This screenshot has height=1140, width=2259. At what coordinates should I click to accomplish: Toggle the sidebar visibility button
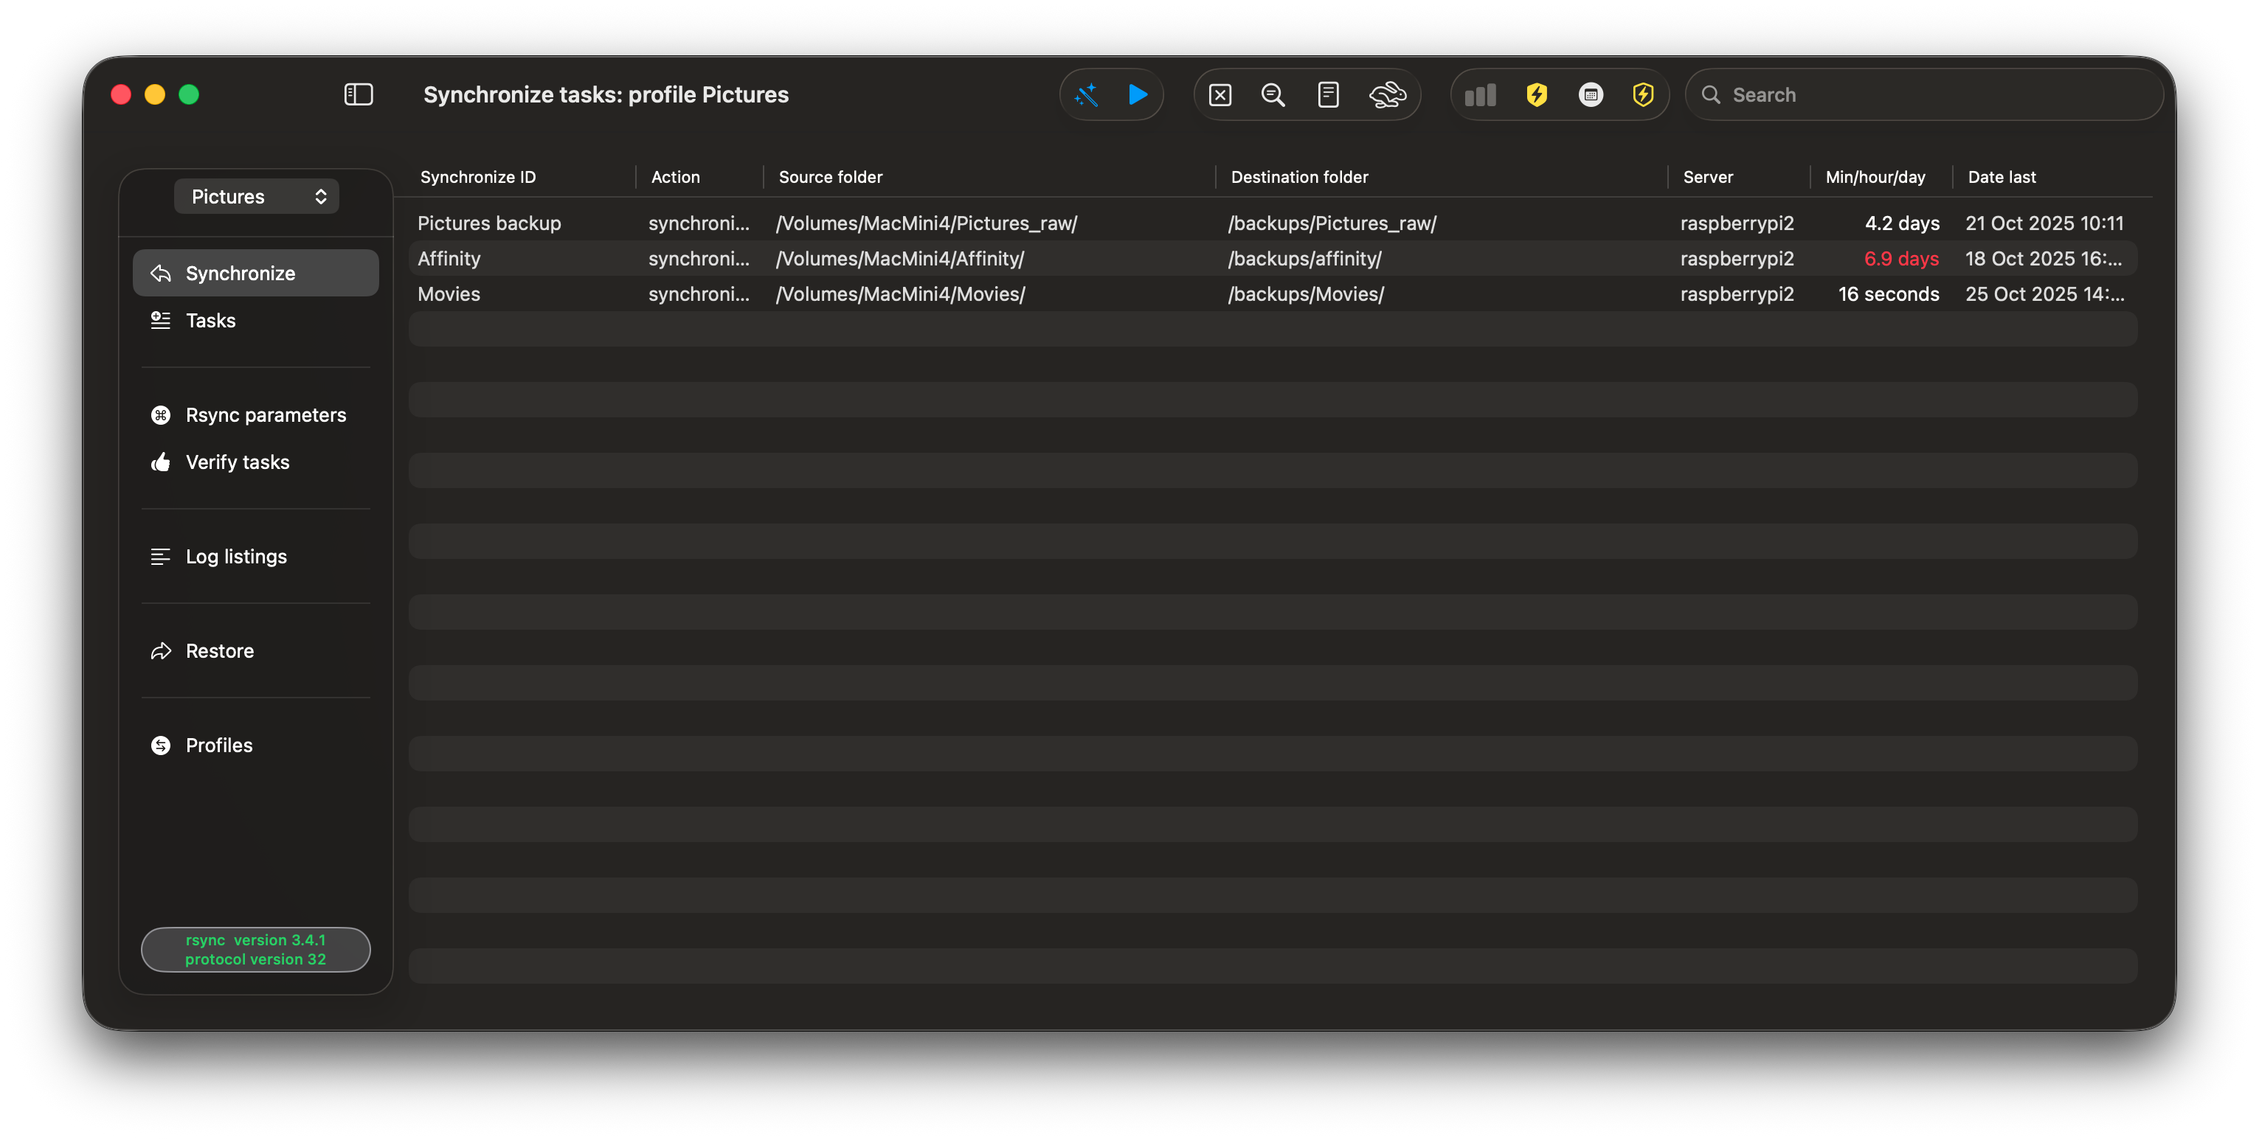(x=358, y=94)
